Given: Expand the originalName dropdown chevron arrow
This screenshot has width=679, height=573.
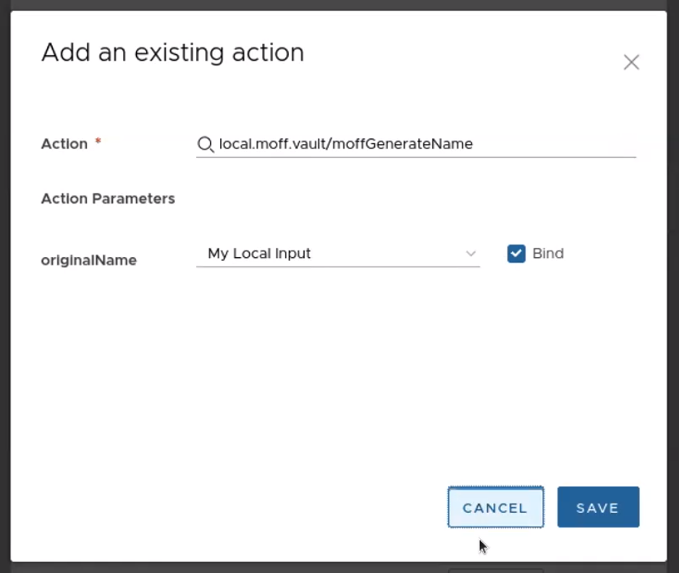Looking at the screenshot, I should (471, 254).
